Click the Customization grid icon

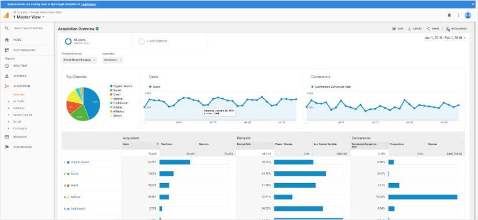7,50
